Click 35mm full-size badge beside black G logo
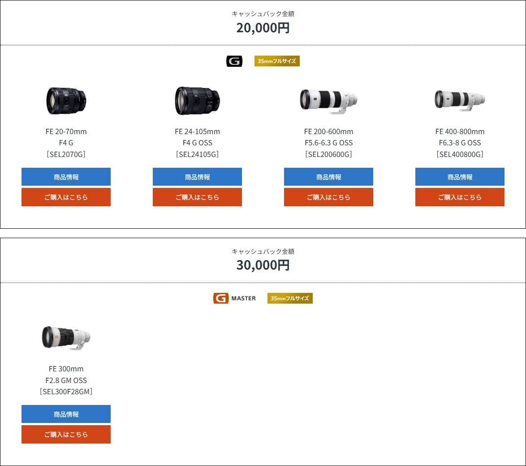The width and height of the screenshot is (526, 466). coord(277,61)
